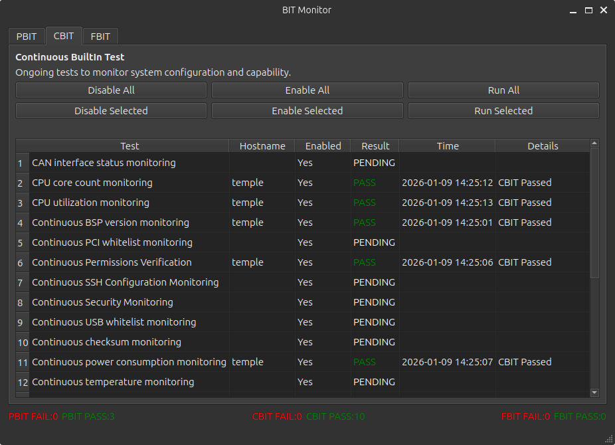Click the Disable Selected button
The height and width of the screenshot is (445, 615).
[110, 110]
